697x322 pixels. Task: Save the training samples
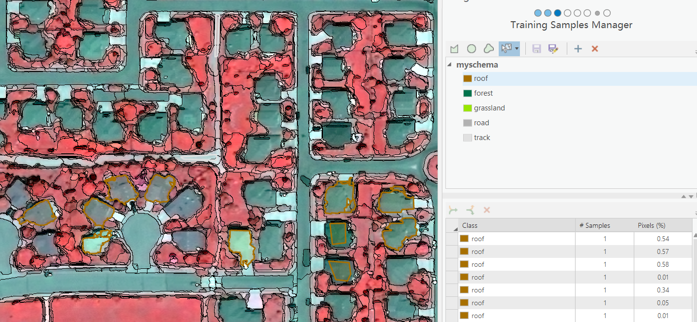536,48
